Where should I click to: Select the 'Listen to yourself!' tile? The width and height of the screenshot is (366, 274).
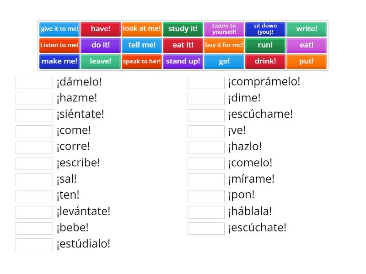pyautogui.click(x=224, y=29)
